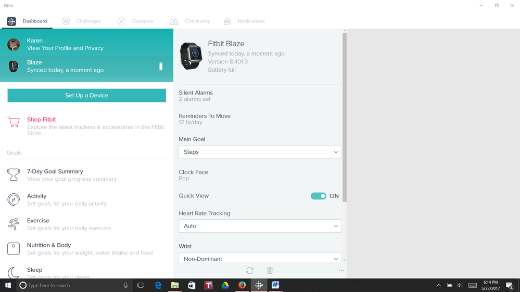Click the Notifications speech bubble icon
Image resolution: width=520 pixels, height=292 pixels.
coord(227,21)
